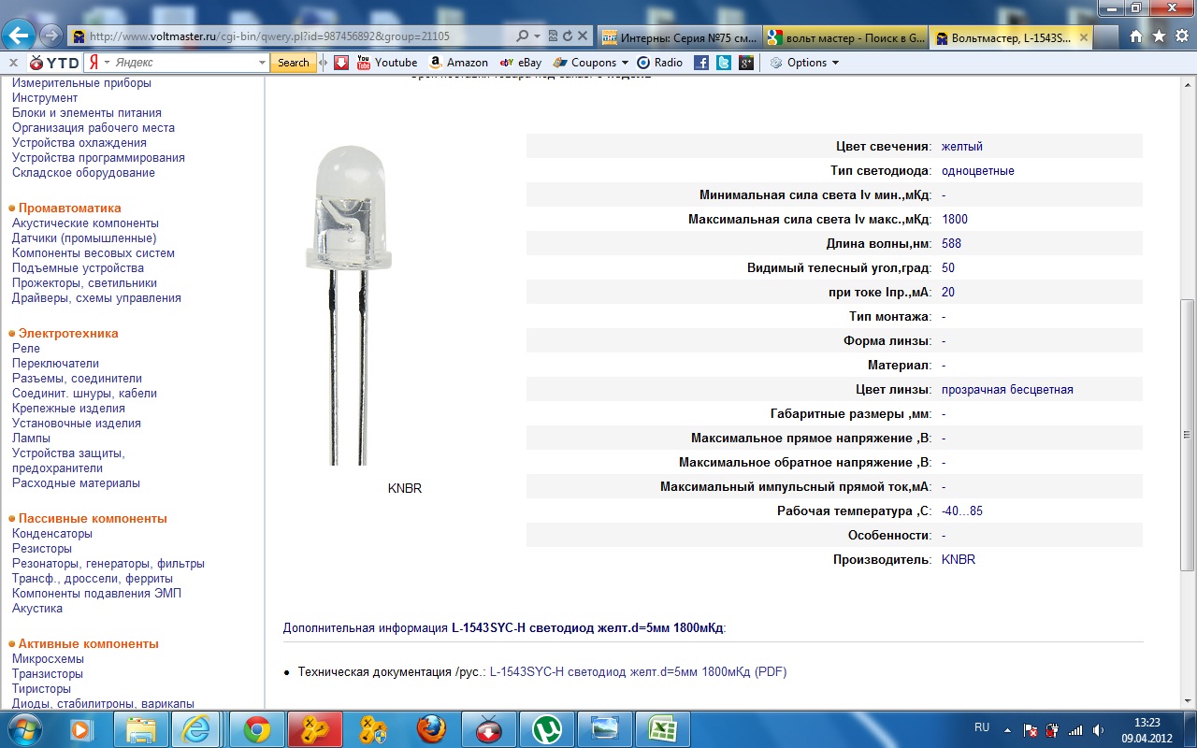Click the желтый glow color value
The width and height of the screenshot is (1197, 748).
(x=962, y=146)
